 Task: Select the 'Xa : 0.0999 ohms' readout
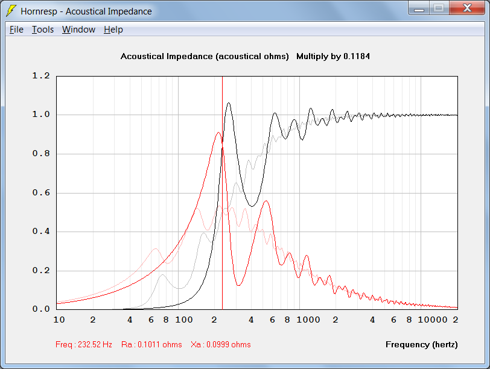click(221, 345)
